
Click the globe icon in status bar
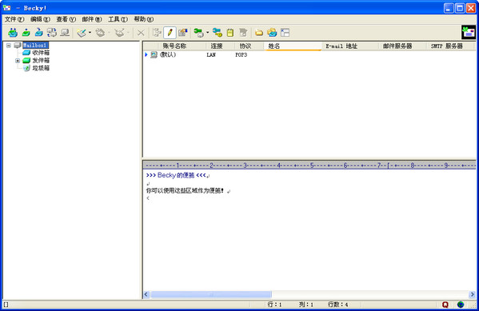[x=461, y=305]
